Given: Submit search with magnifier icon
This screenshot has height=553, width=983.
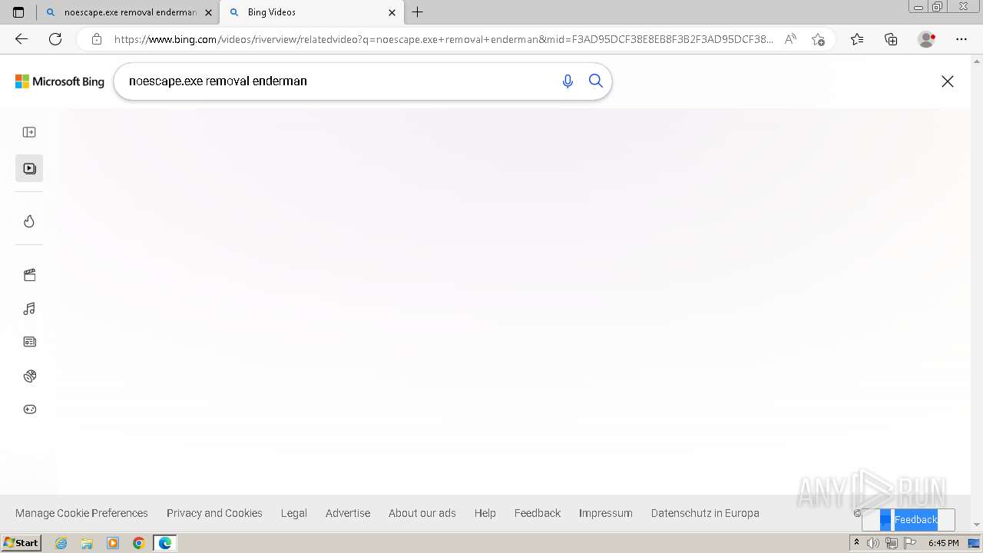Looking at the screenshot, I should click(x=596, y=81).
